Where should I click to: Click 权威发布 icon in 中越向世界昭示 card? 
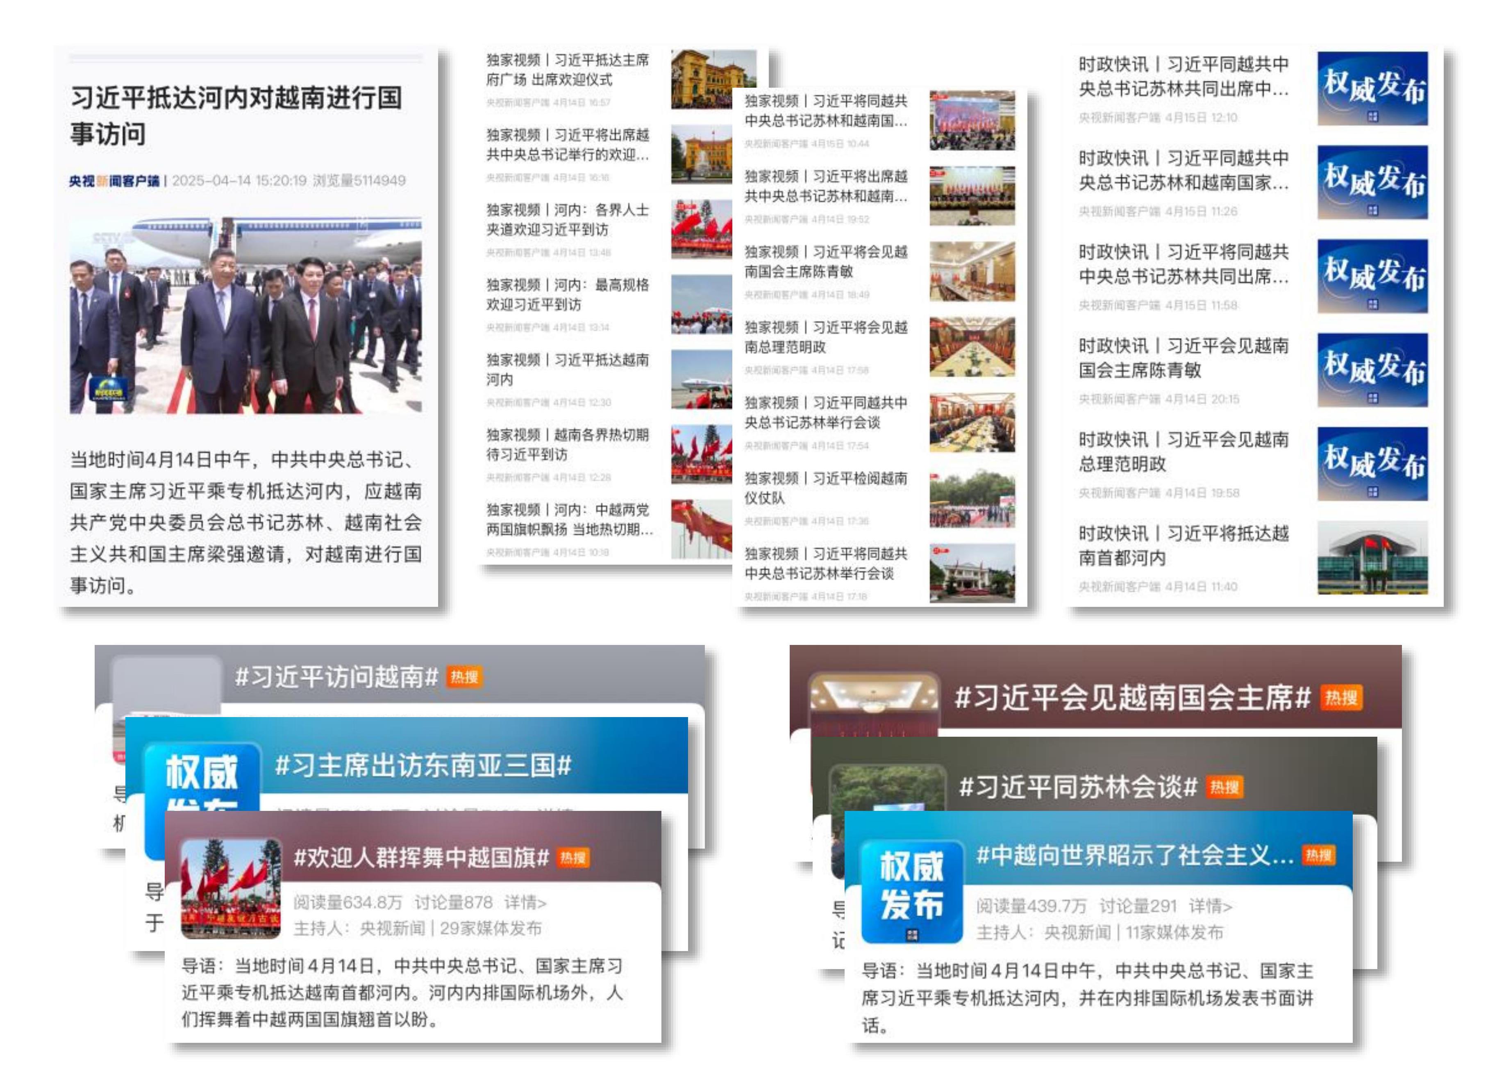911,891
